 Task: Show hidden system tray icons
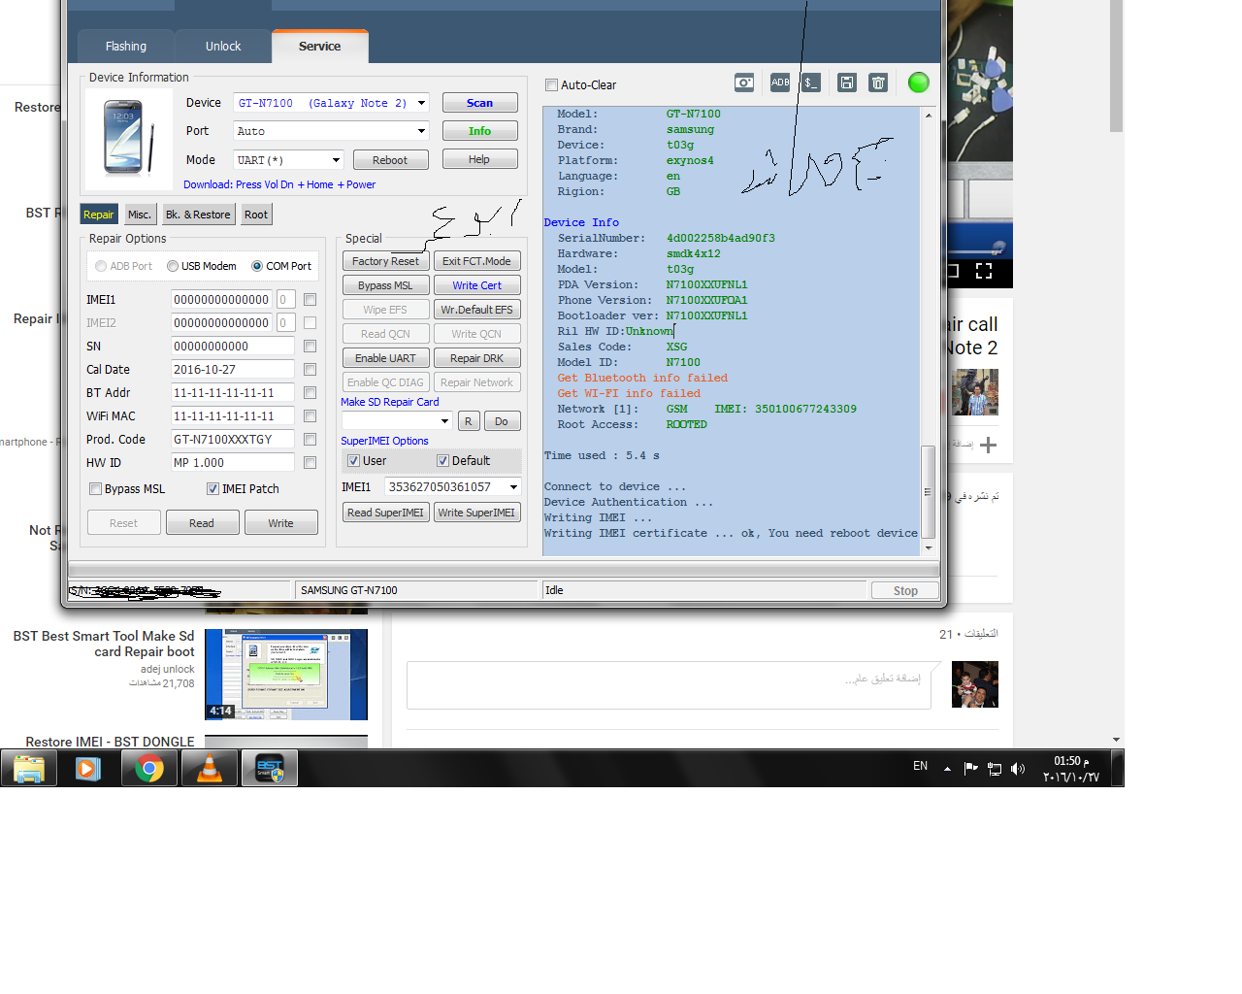click(947, 769)
